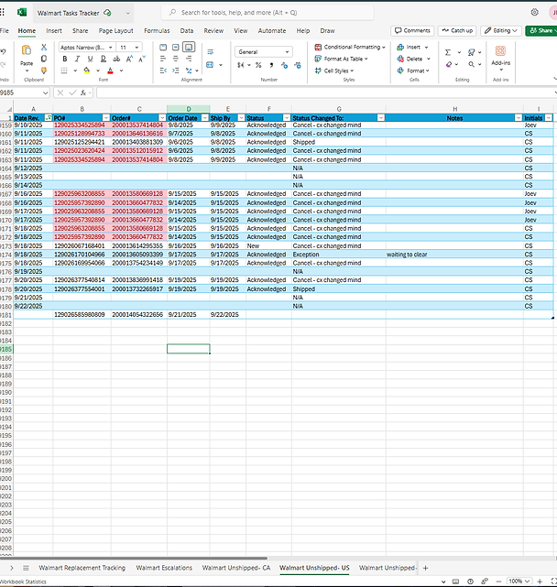Viewport: 557px width, 587px height.
Task: Open the Editing mode dropdown
Action: [x=501, y=31]
